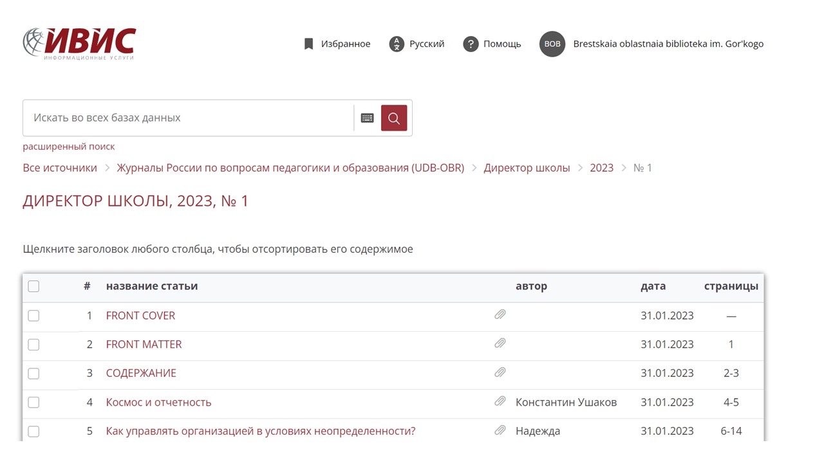The image size is (824, 463).
Task: Click paperclip attachment icon for FRONT COVER
Action: point(500,314)
